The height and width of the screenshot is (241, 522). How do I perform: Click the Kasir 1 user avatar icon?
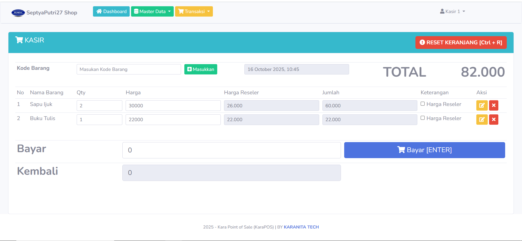pos(442,11)
